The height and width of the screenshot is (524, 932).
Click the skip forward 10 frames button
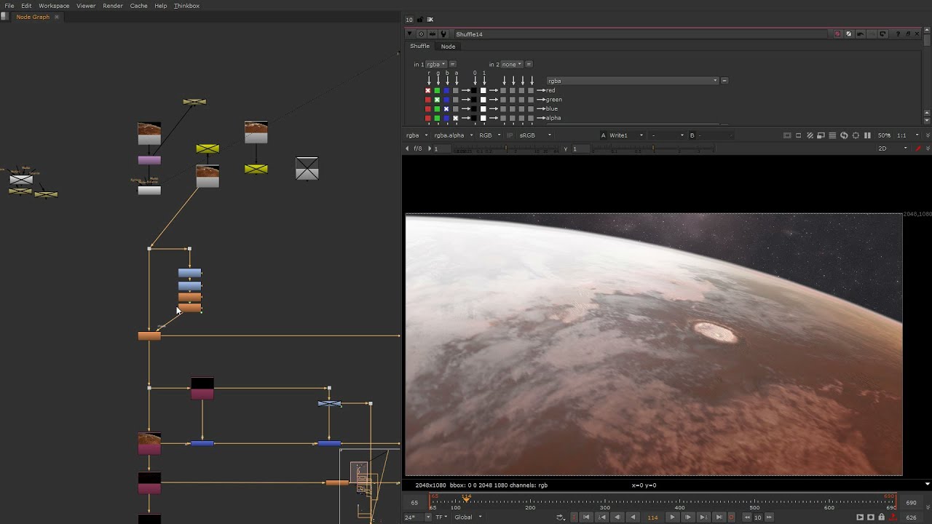tap(767, 517)
